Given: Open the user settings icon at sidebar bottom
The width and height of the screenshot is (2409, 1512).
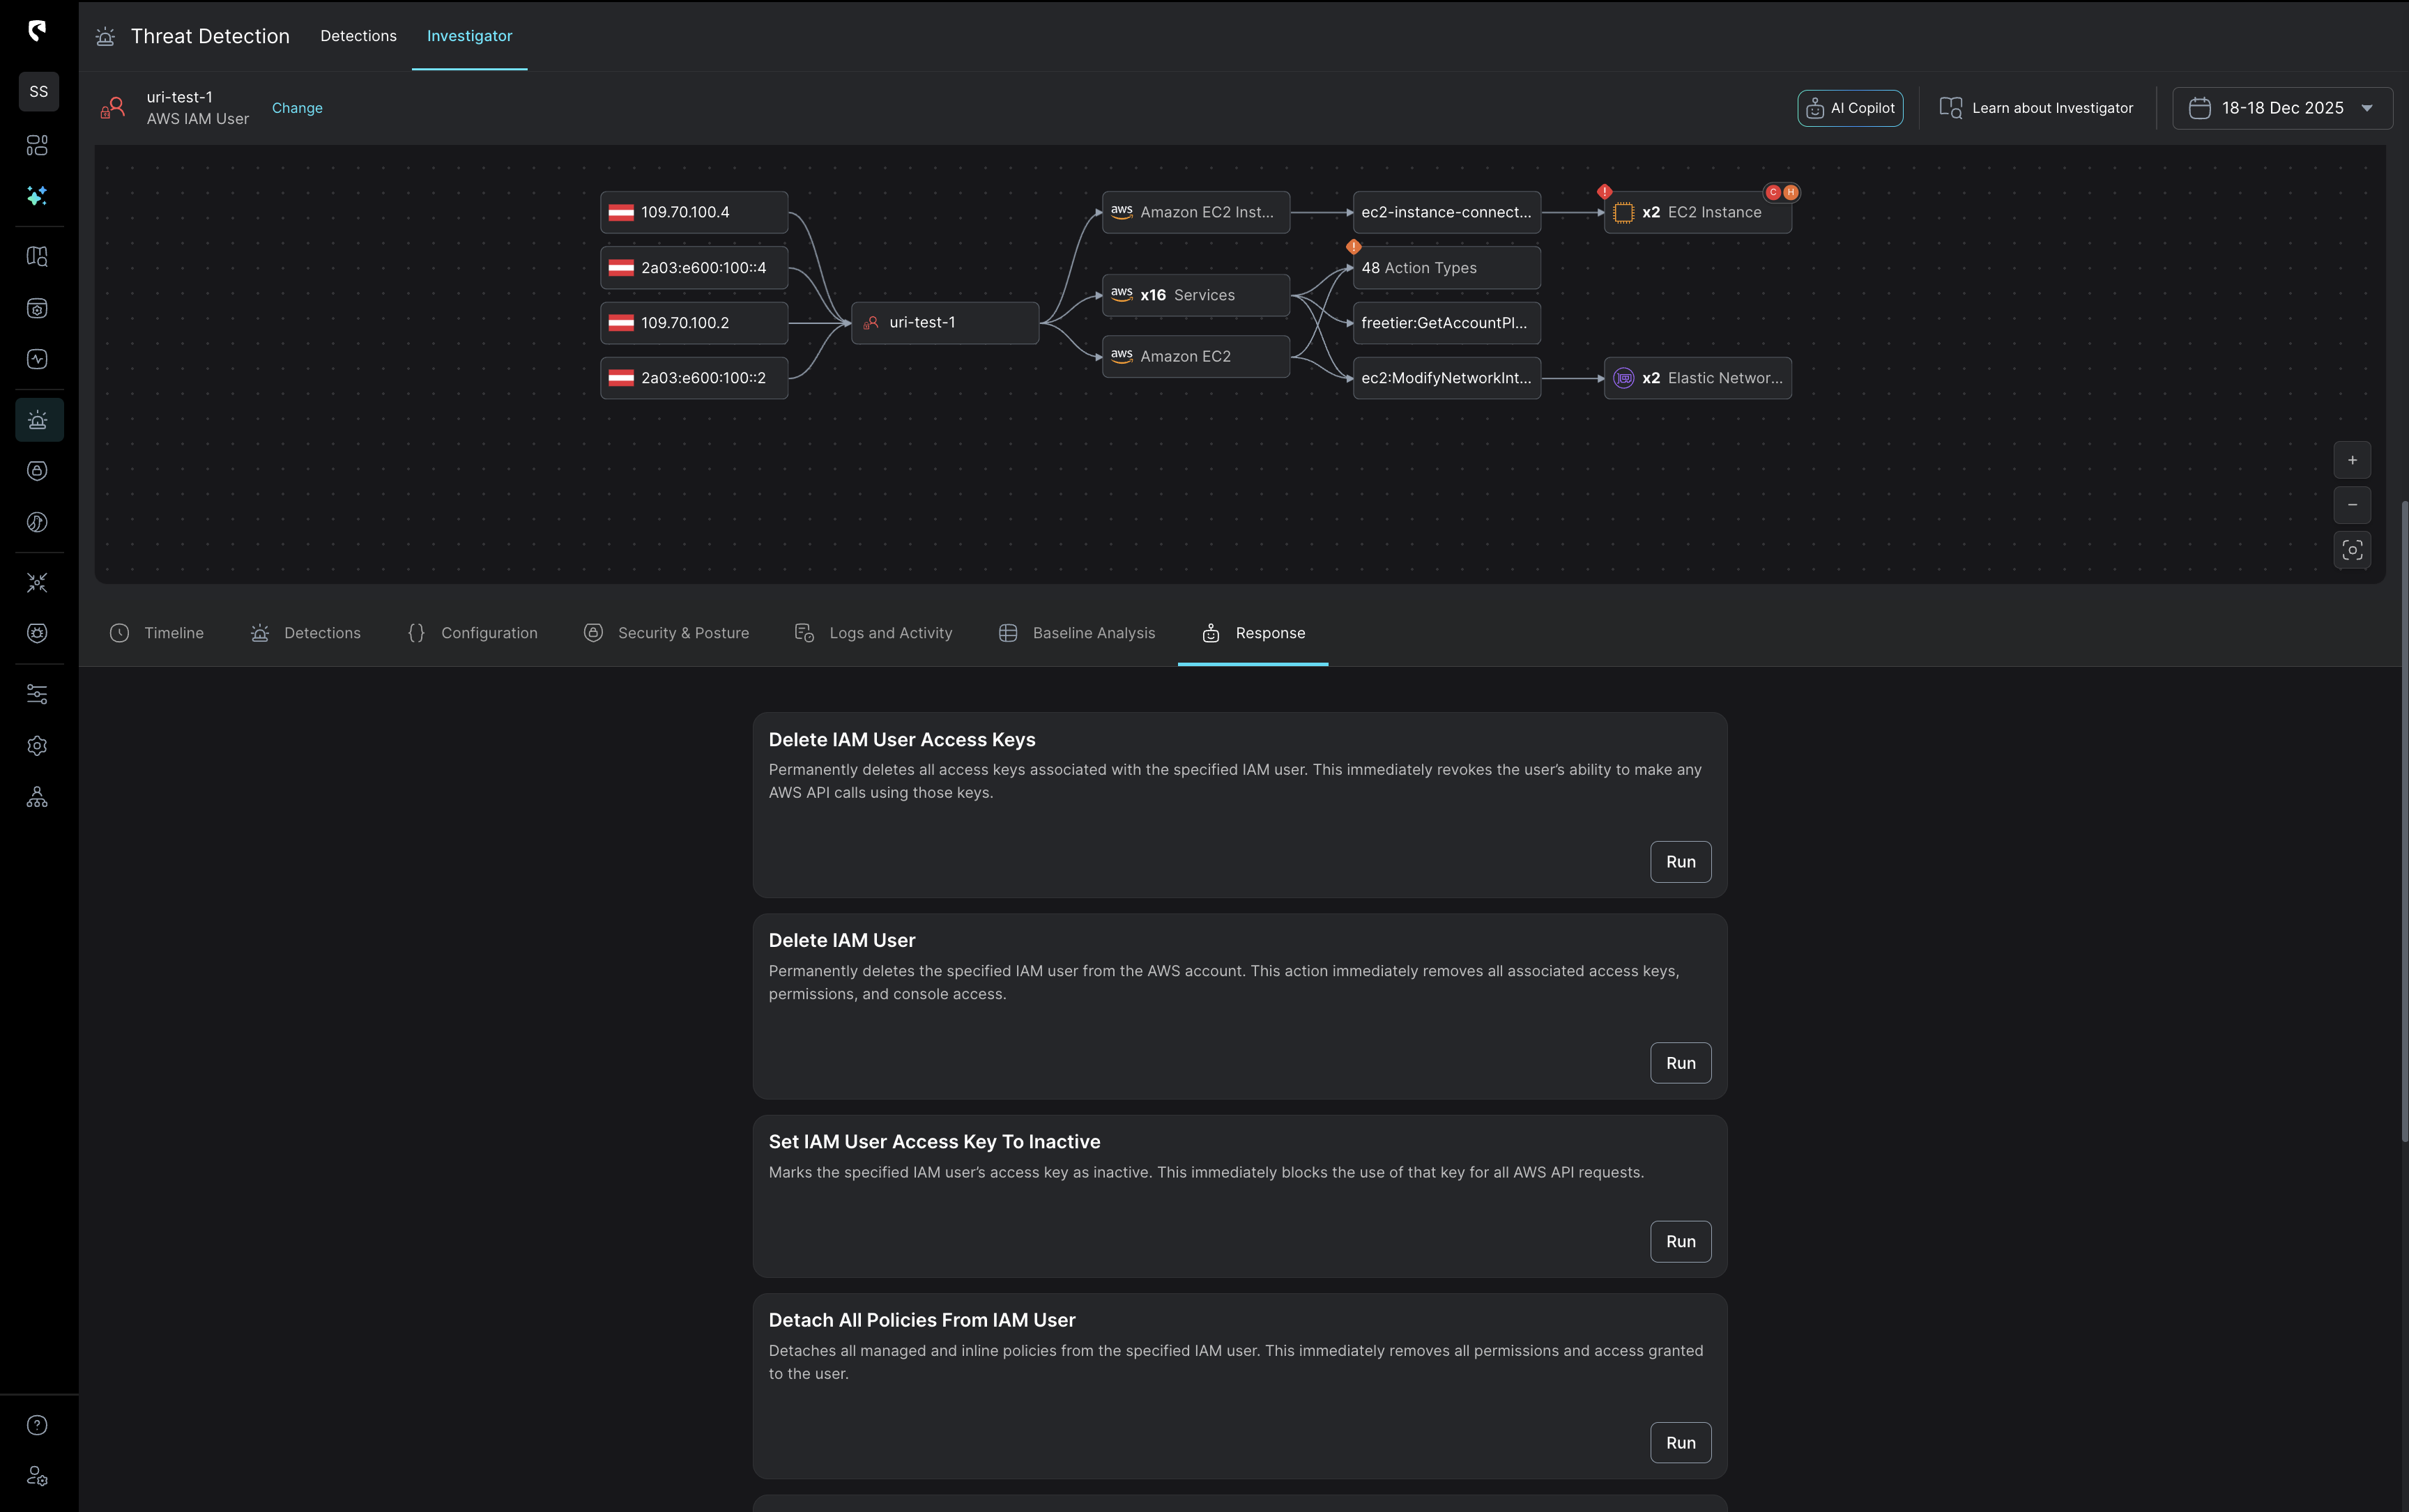Looking at the screenshot, I should click(38, 1476).
